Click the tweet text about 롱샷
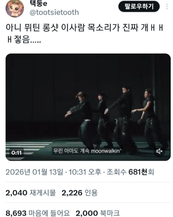173x217 pixels. pyautogui.click(x=84, y=34)
